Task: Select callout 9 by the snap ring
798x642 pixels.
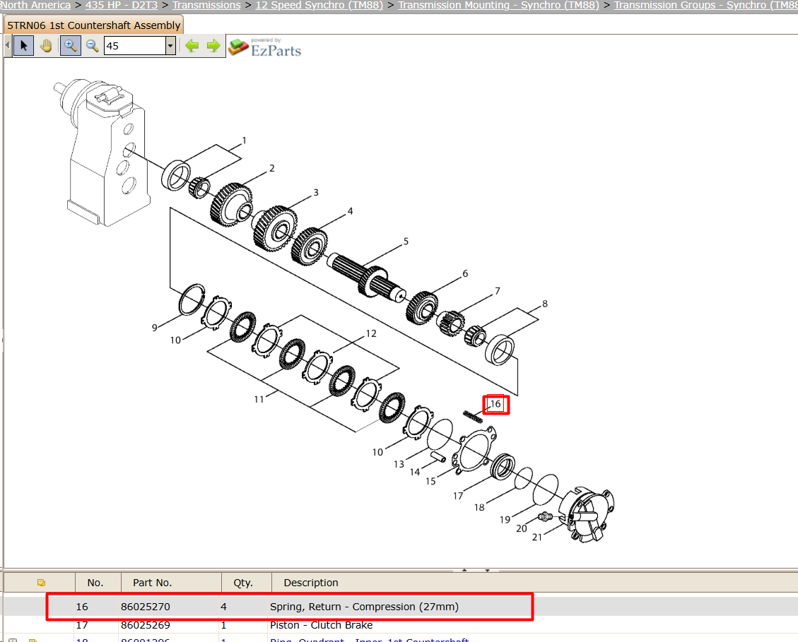Action: (155, 328)
